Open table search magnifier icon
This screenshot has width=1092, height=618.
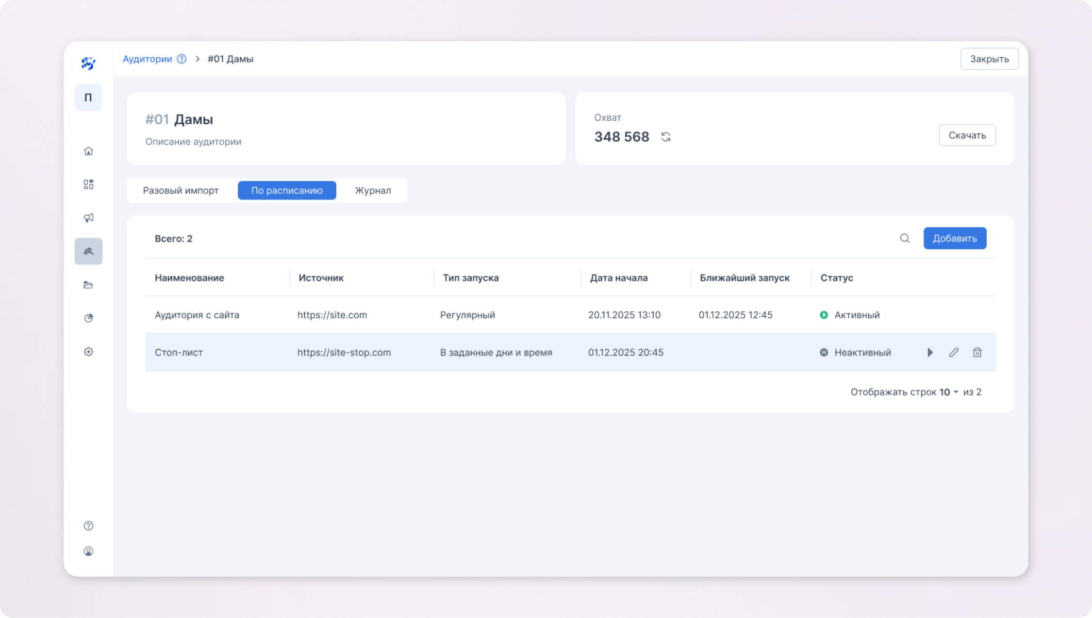coord(905,238)
